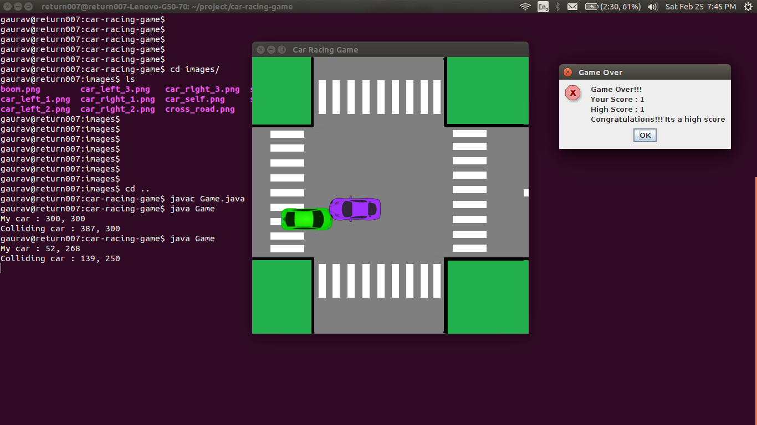This screenshot has height=425, width=757.
Task: Click 'Your Score : 1' in dialog
Action: point(617,100)
